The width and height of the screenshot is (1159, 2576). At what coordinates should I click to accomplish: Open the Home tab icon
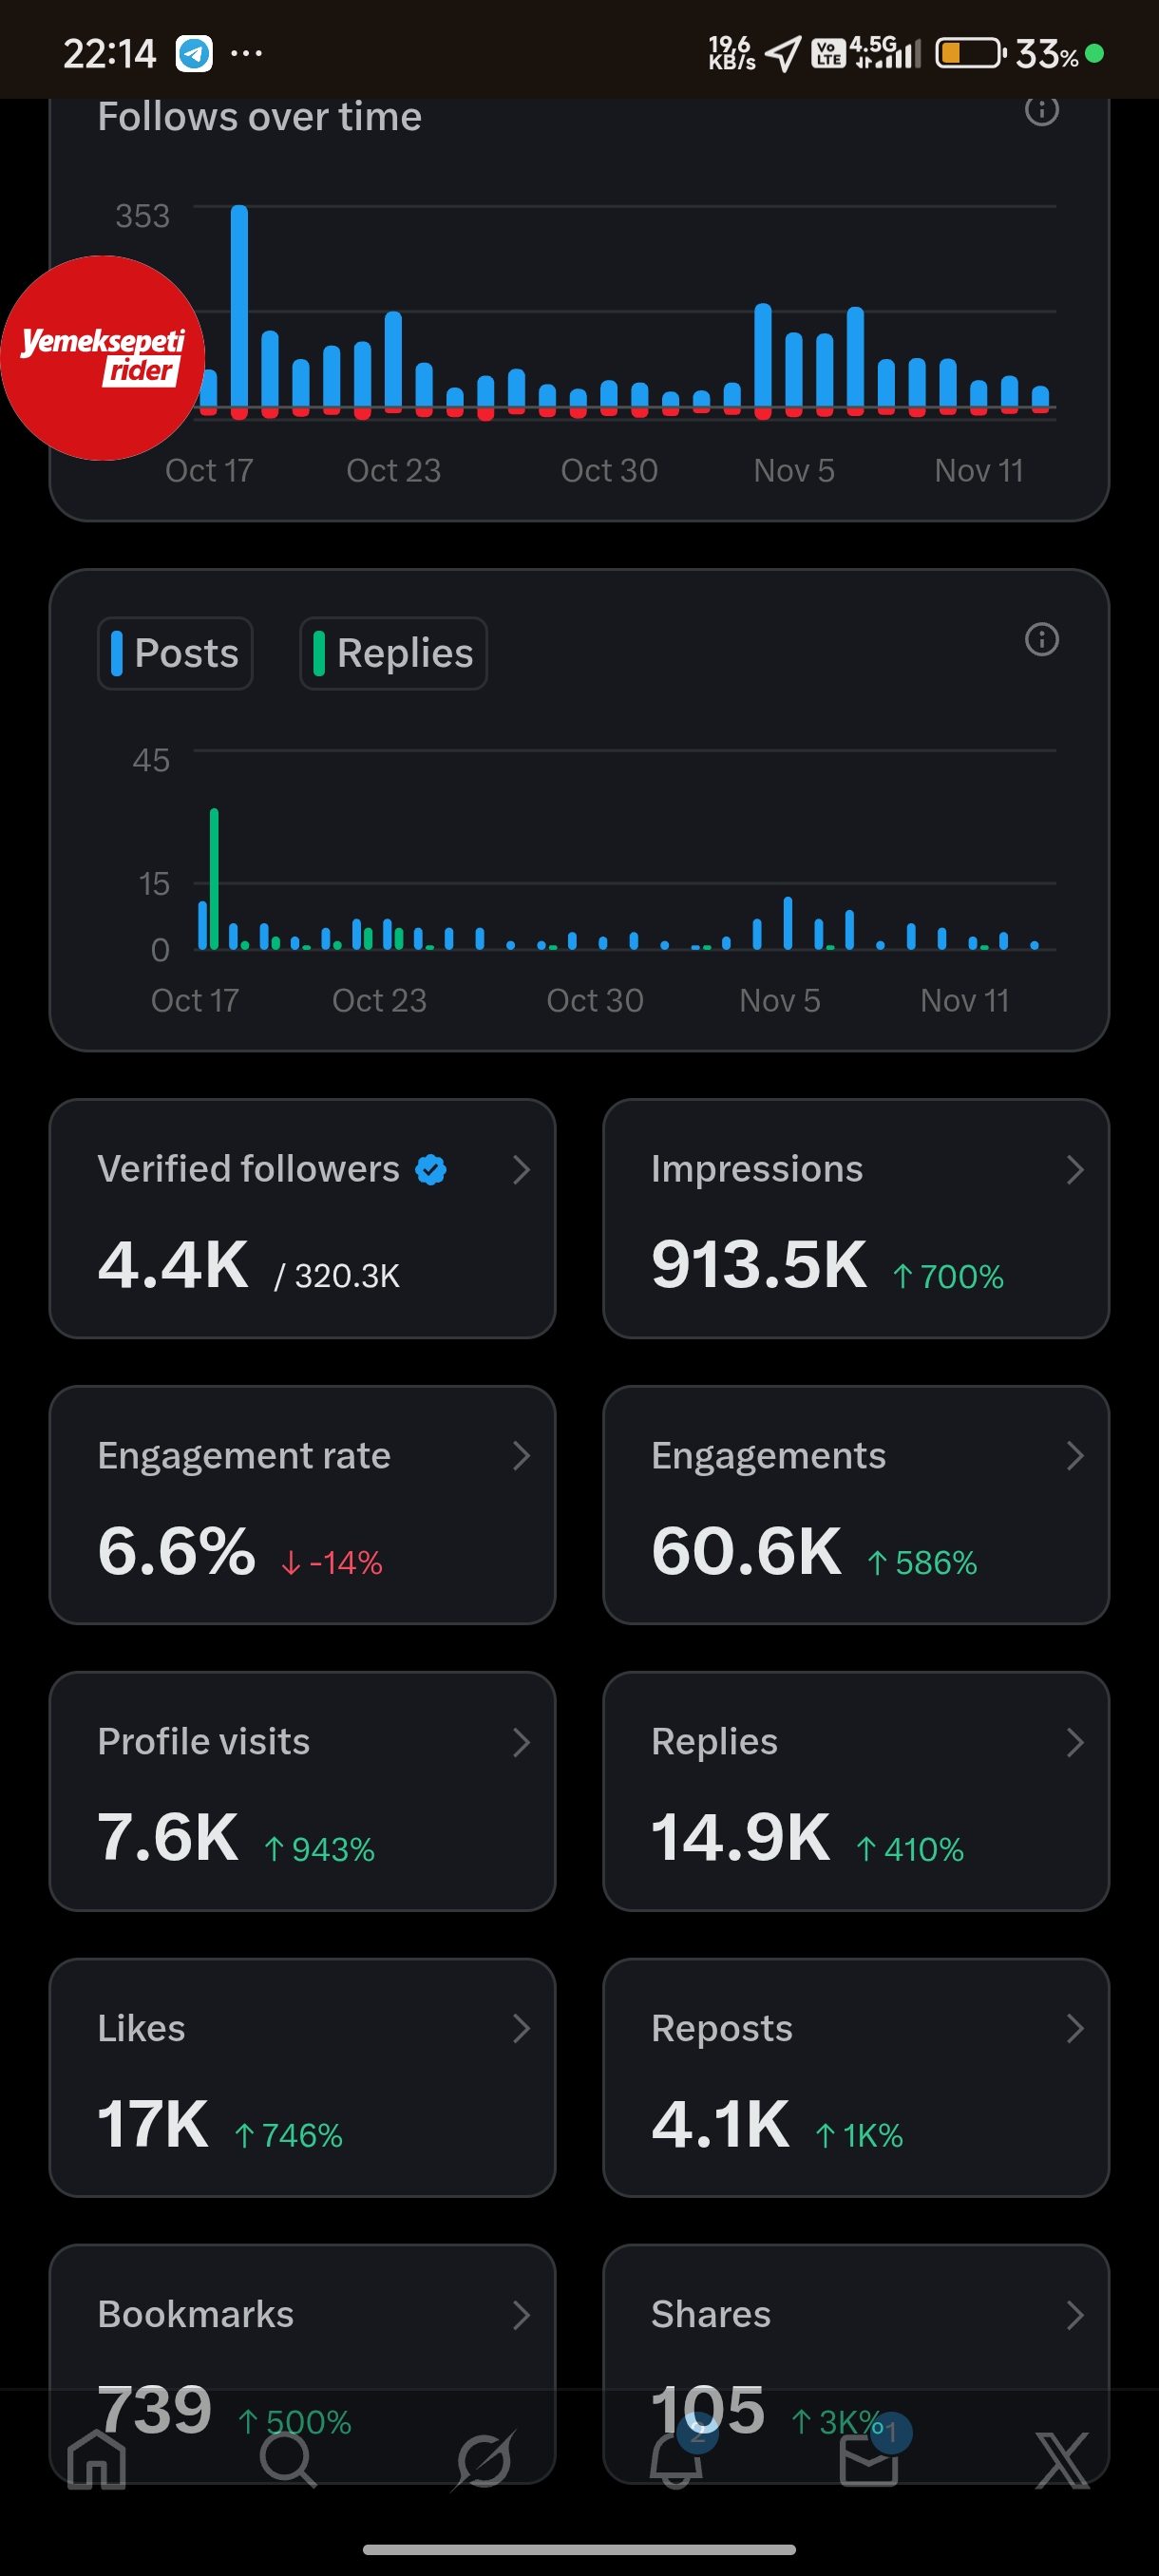(96, 2460)
